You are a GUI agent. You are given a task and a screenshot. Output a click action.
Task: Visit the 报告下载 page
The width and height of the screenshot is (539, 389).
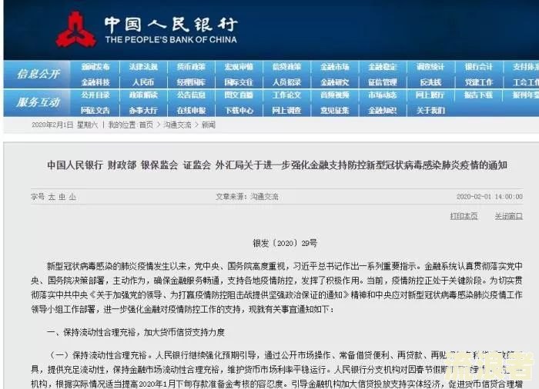(478, 95)
